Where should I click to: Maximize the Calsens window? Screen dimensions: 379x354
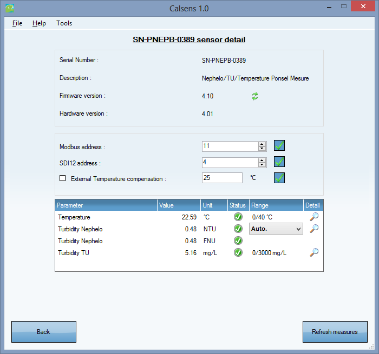pos(344,6)
